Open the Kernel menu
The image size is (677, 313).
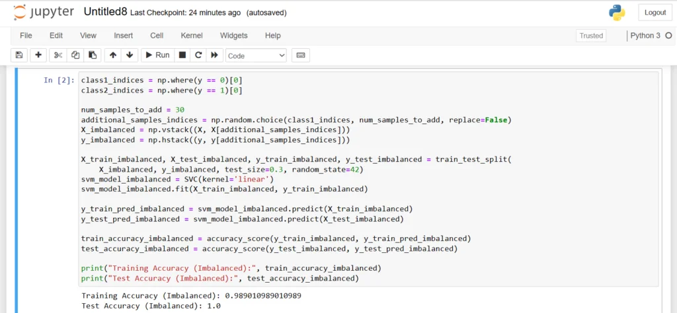[192, 36]
